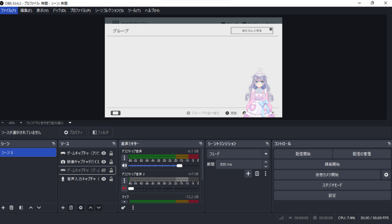Increase transition duration with up stepper
This screenshot has height=224, width=392.
click(266, 162)
